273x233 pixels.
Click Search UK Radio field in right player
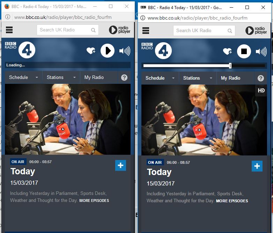200,31
